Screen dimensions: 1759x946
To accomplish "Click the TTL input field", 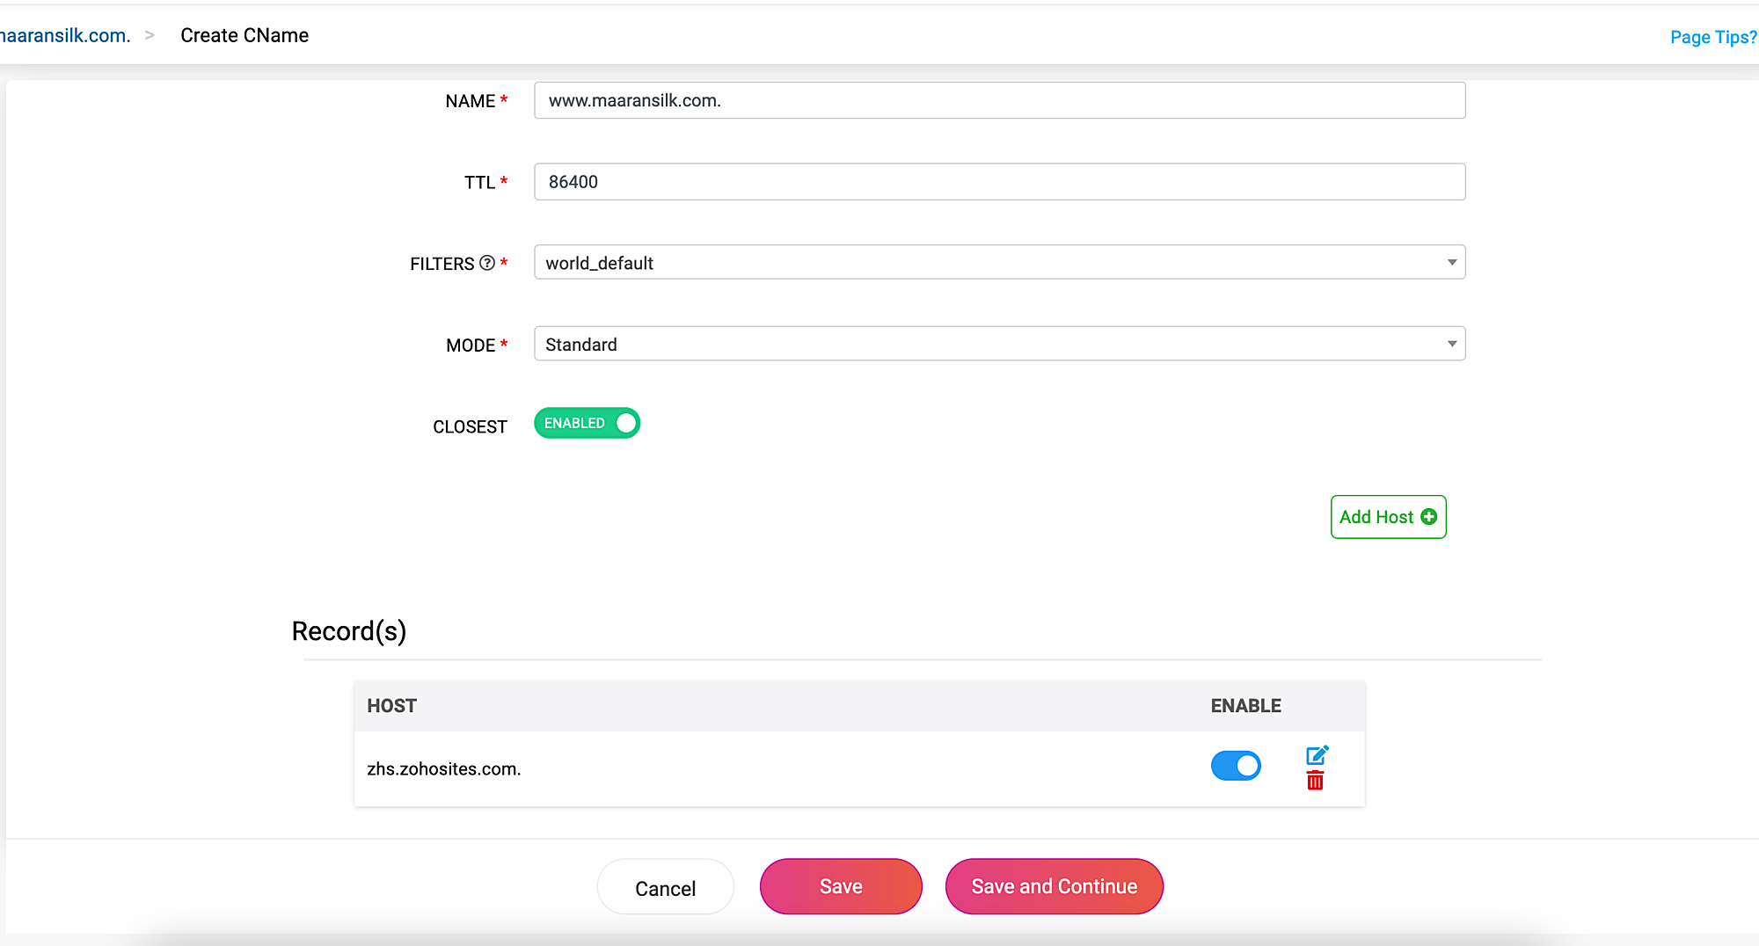I will (x=999, y=182).
